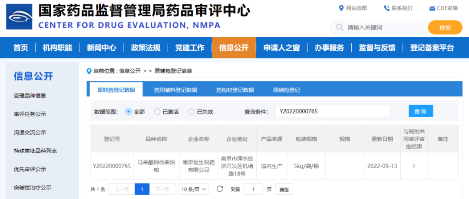Switch to 药用辅料登记数据 tab
469x199 pixels.
[175, 90]
